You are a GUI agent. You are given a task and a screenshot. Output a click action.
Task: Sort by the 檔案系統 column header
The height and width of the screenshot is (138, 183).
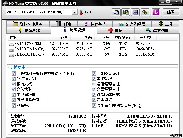[123, 37]
